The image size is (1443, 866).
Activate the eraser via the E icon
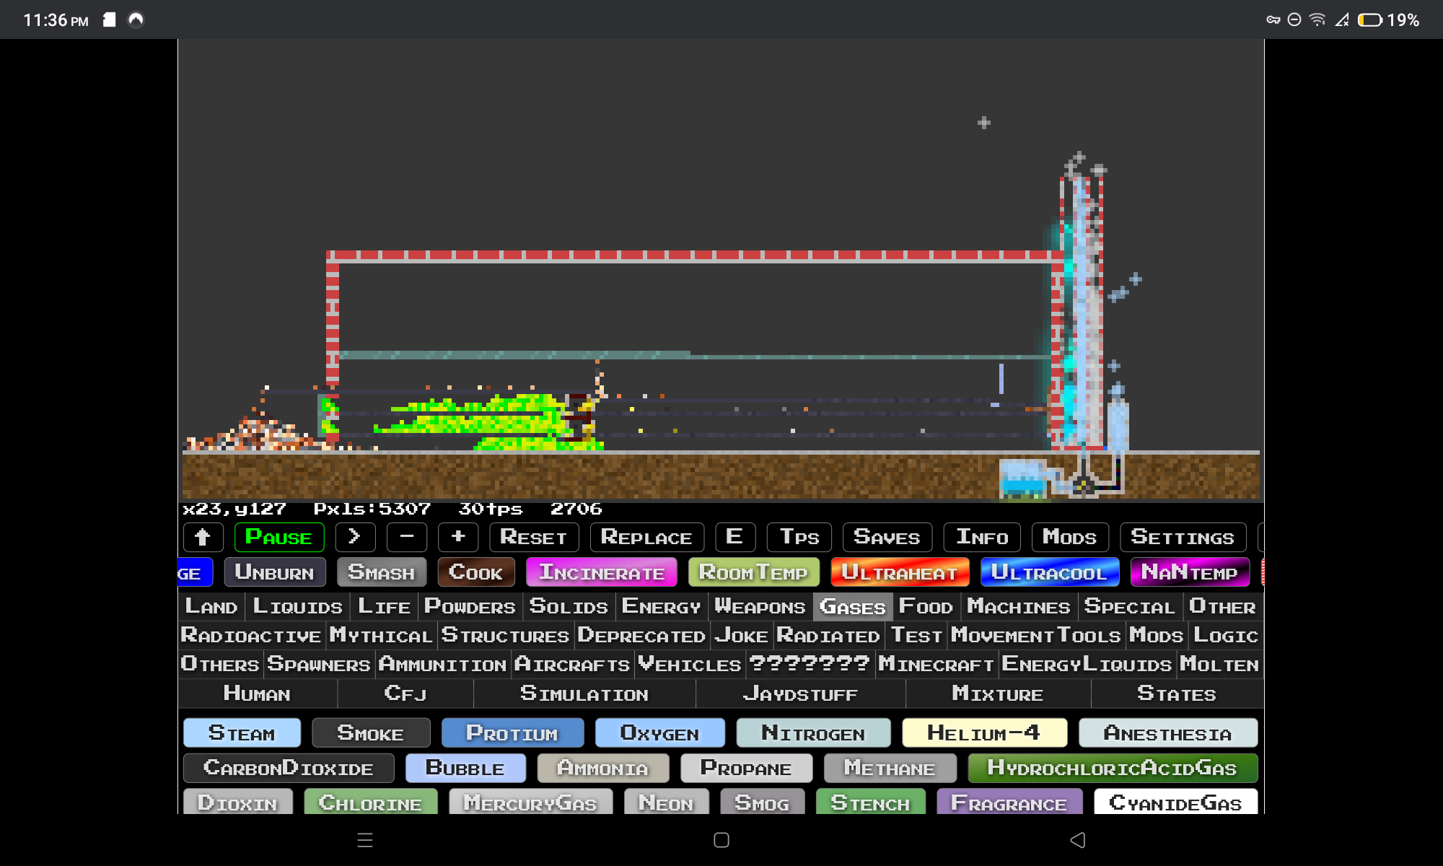735,537
